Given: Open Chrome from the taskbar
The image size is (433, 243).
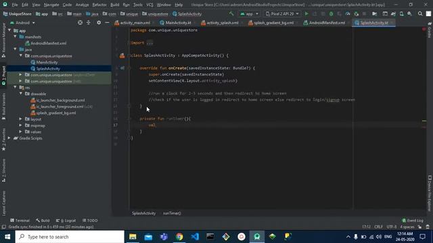Looking at the screenshot, I should click(179, 237).
